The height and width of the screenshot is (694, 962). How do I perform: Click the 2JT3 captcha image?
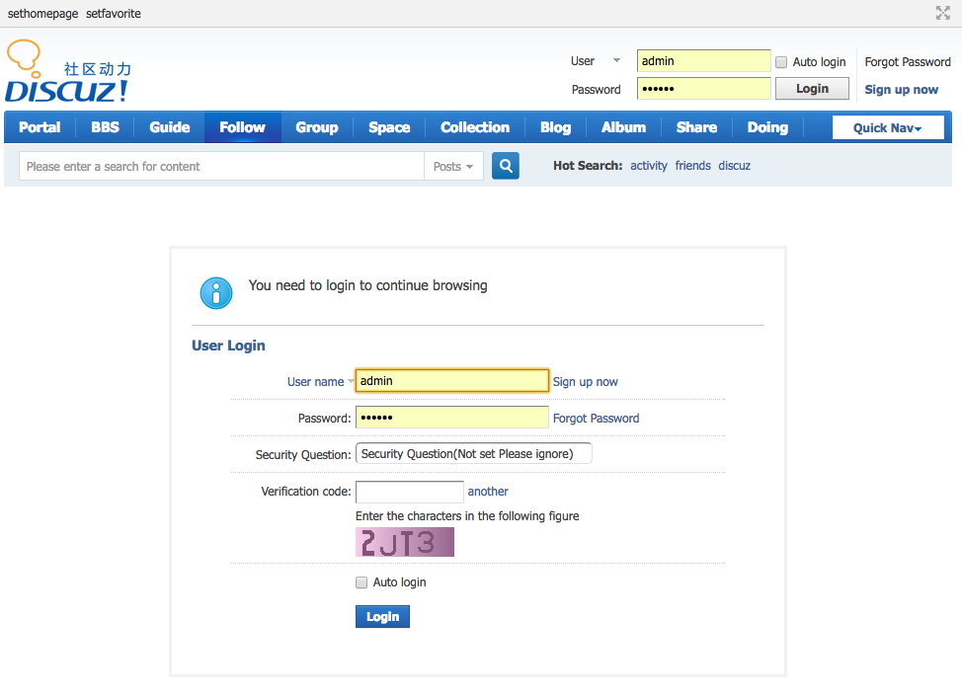pyautogui.click(x=405, y=542)
